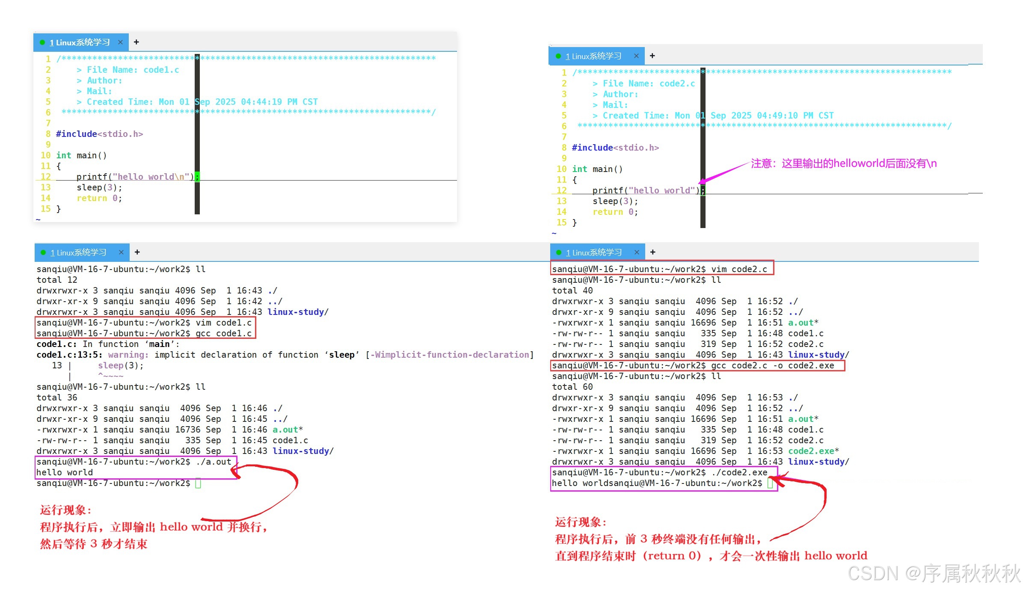Select top-left Linux系统学习 session tab
1023x590 pixels.
(x=80, y=42)
